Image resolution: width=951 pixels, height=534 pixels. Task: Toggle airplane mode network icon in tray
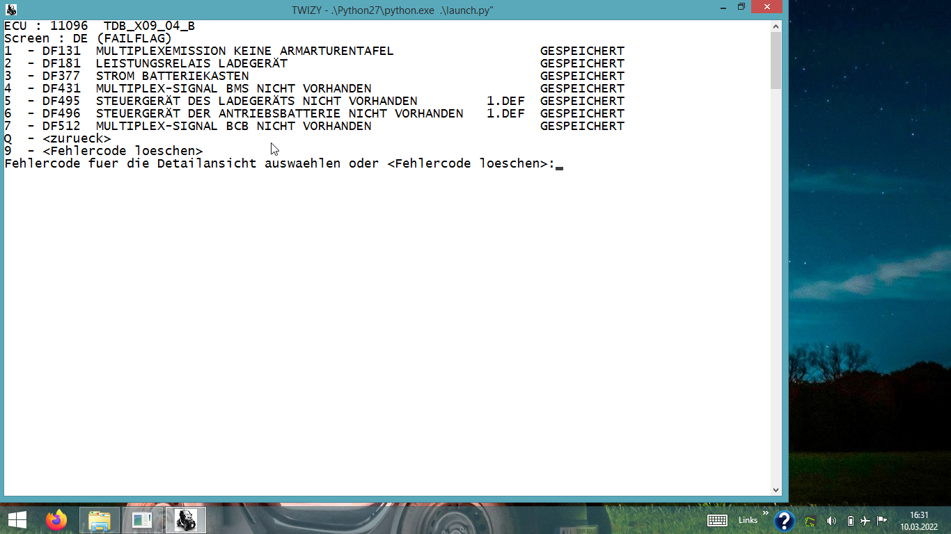pyautogui.click(x=865, y=521)
